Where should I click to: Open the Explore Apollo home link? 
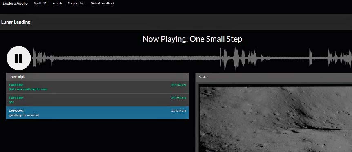click(15, 3)
